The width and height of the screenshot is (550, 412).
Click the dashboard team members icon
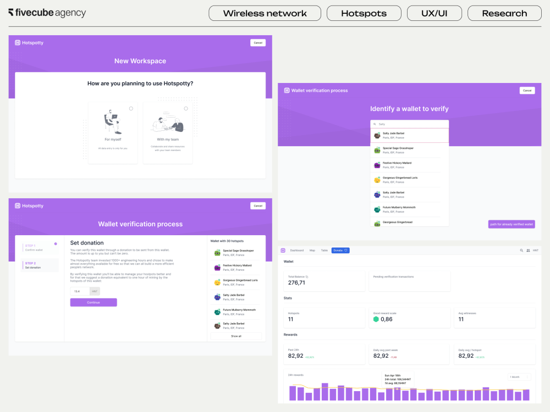[528, 250]
